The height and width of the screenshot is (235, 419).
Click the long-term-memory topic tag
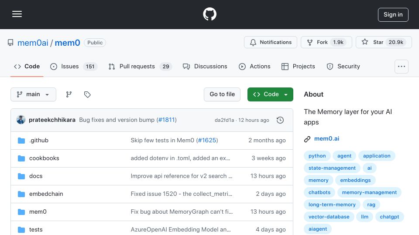coord(332,205)
